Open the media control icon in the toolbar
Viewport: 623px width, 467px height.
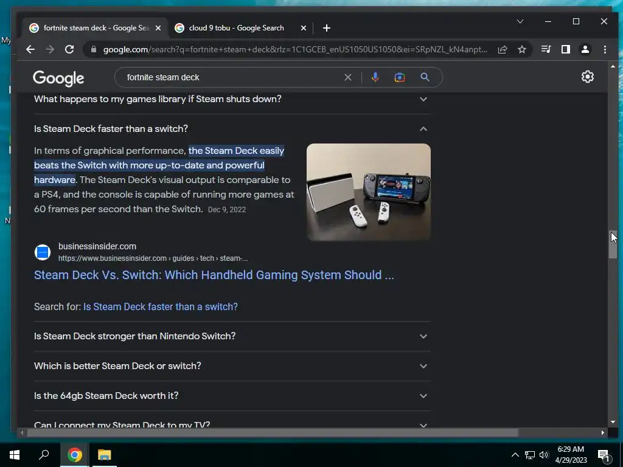point(546,49)
